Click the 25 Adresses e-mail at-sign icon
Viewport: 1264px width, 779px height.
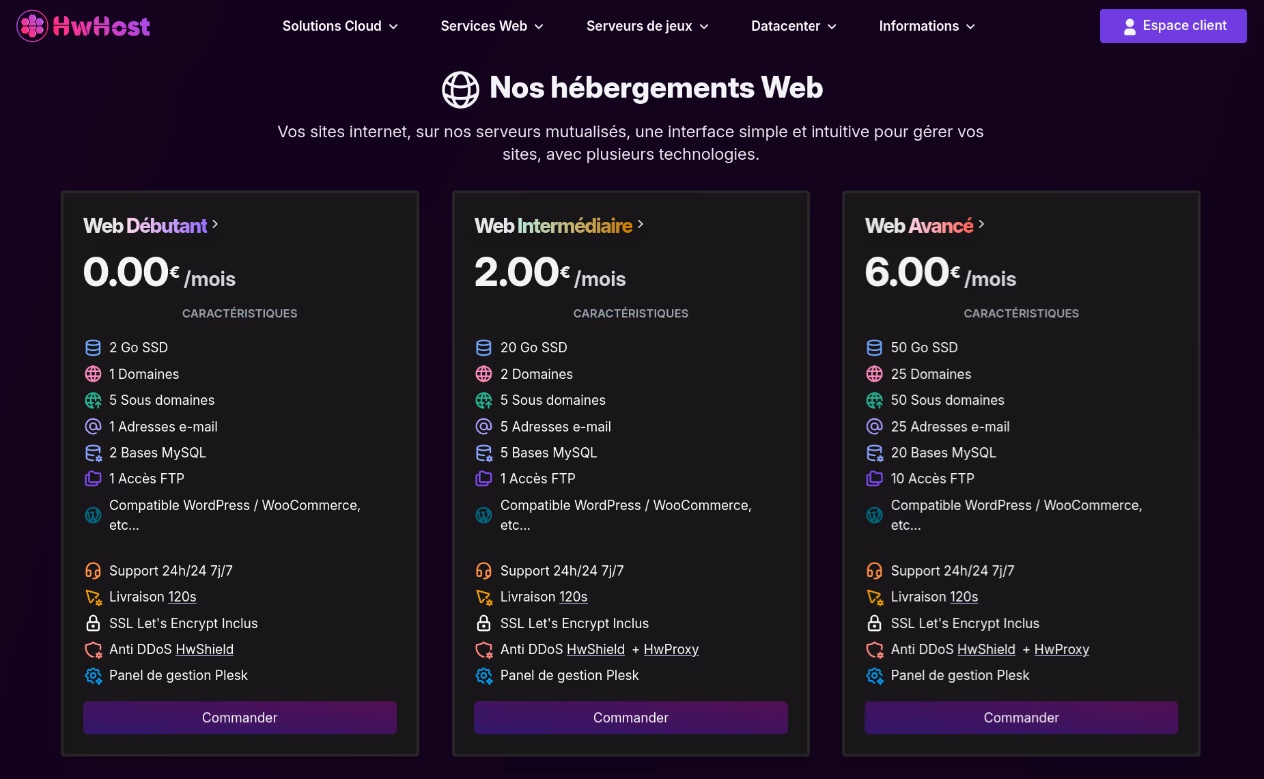(x=874, y=427)
